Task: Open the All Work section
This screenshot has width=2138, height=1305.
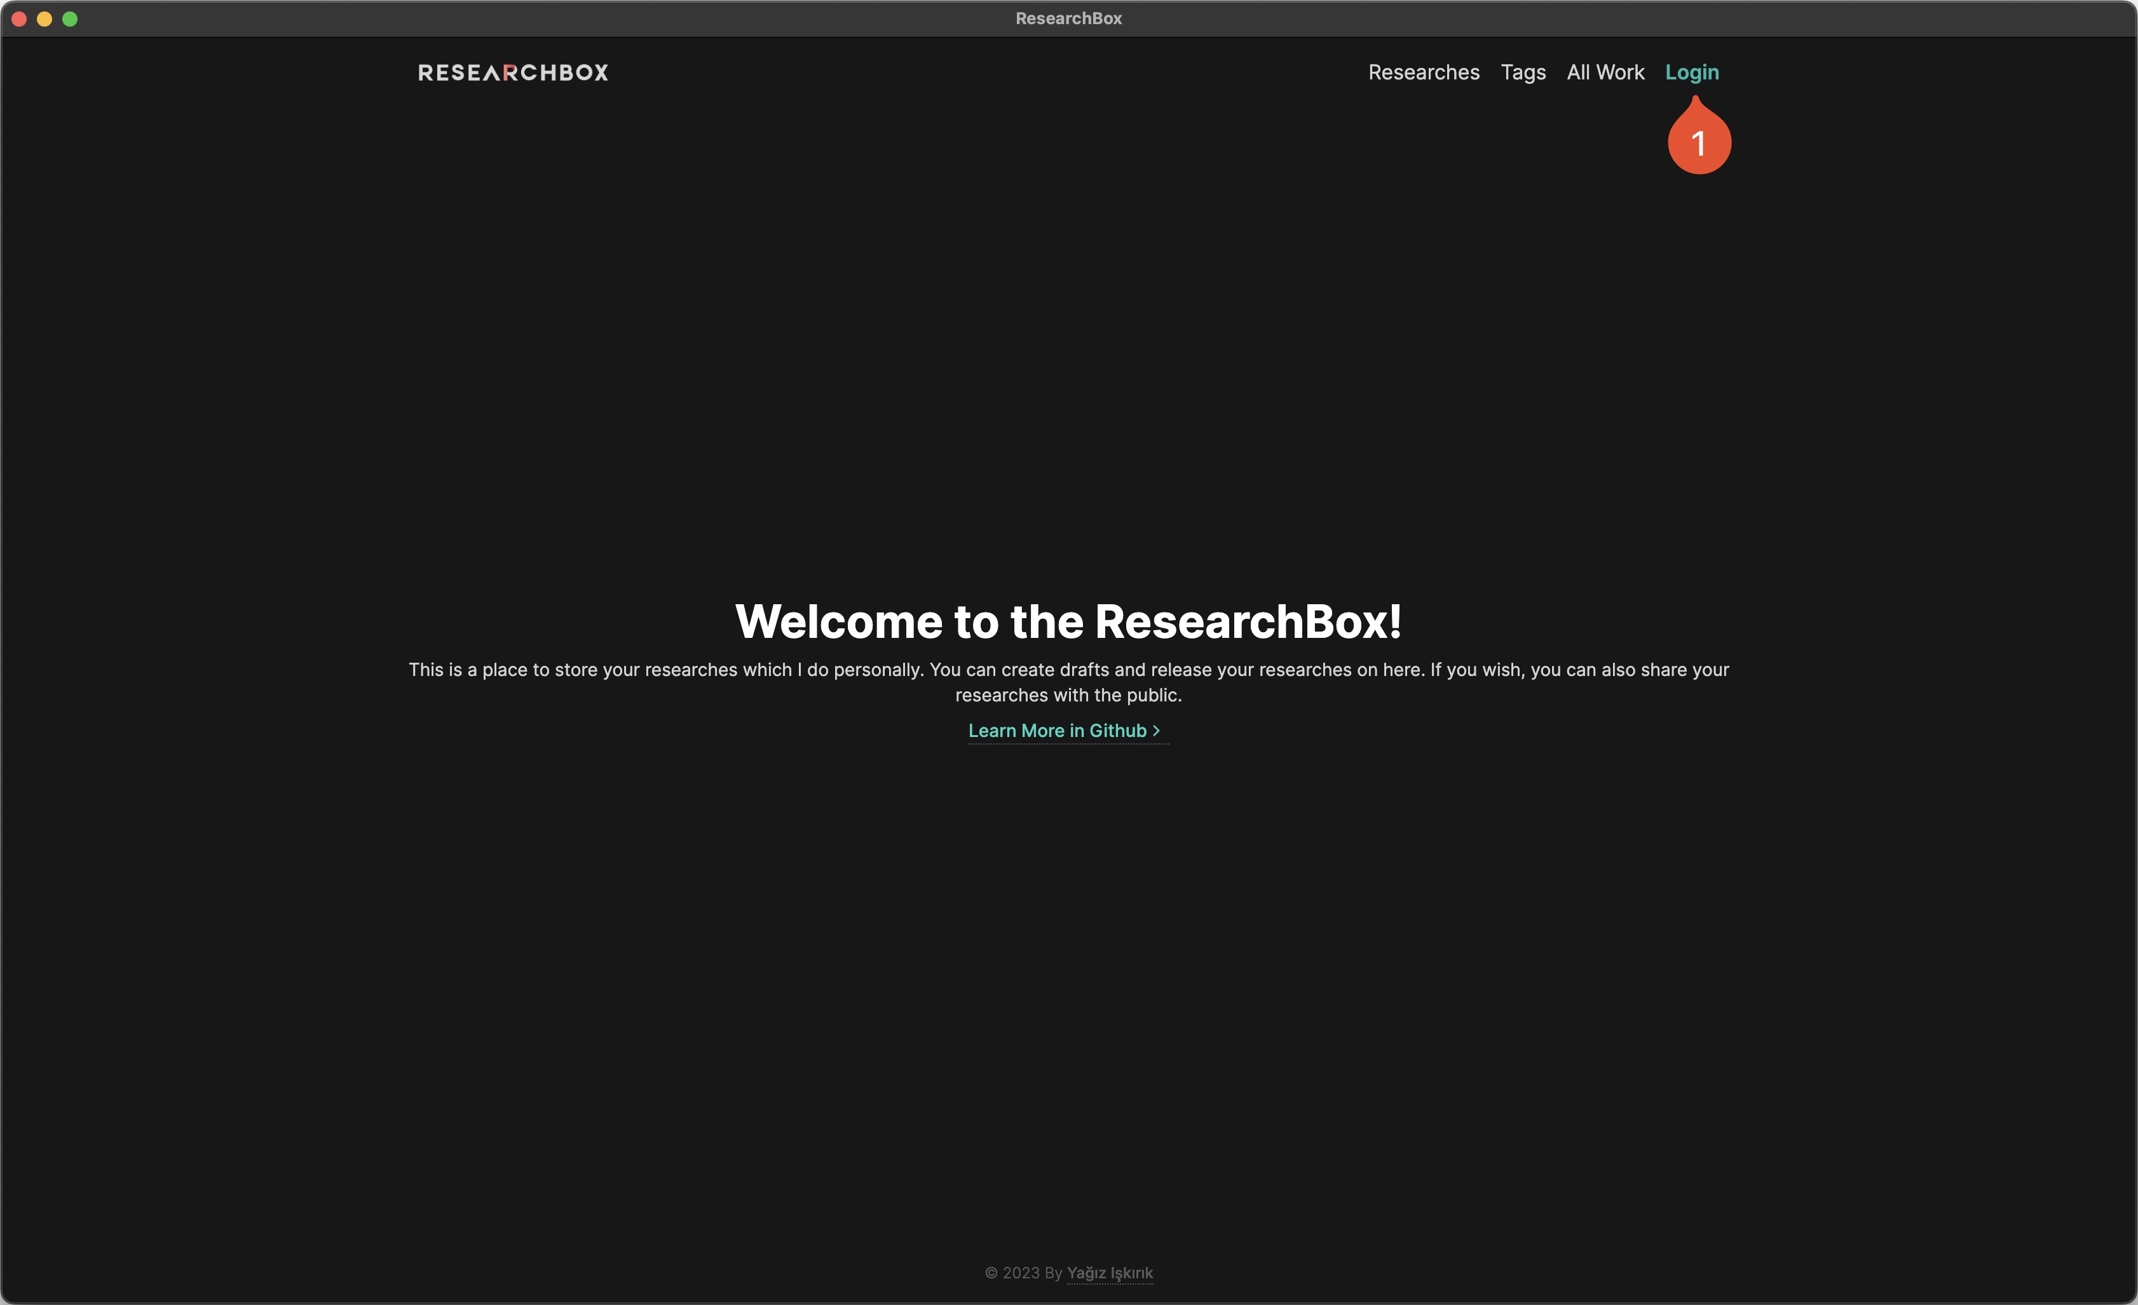Action: pyautogui.click(x=1605, y=73)
